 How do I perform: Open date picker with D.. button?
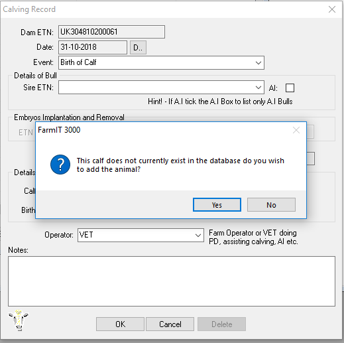138,47
